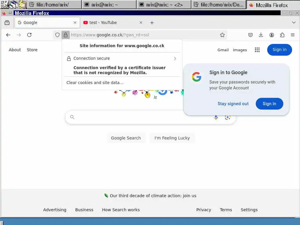Click the I'm Feeling Lucky button
Screen dimensions: 300x225
(x=172, y=138)
